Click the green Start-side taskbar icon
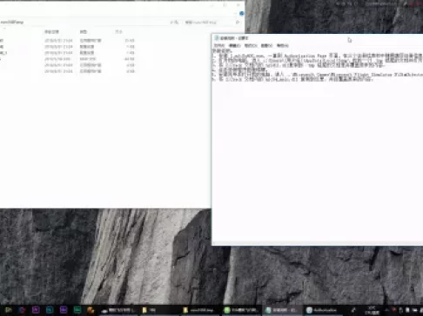 point(8,310)
